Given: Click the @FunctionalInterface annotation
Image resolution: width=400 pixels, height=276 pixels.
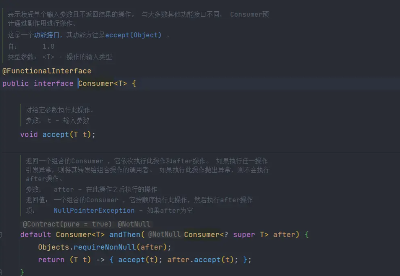Looking at the screenshot, I should [x=47, y=71].
